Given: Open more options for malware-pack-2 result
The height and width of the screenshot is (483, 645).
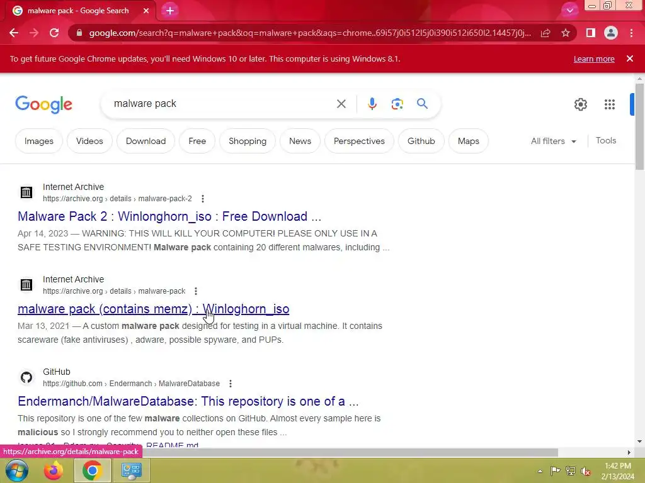Looking at the screenshot, I should coord(202,199).
